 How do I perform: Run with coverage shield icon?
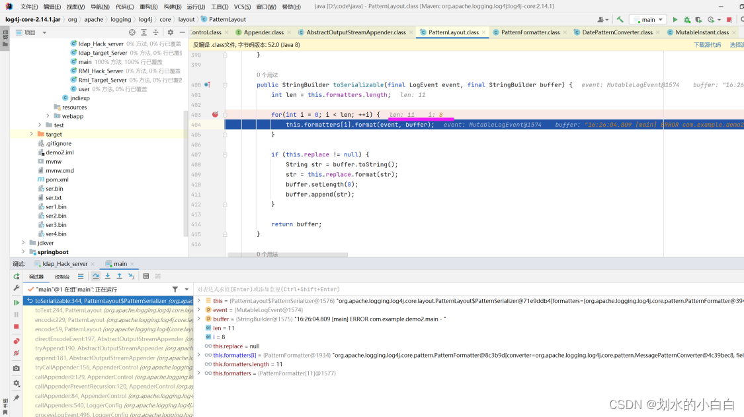coord(698,19)
